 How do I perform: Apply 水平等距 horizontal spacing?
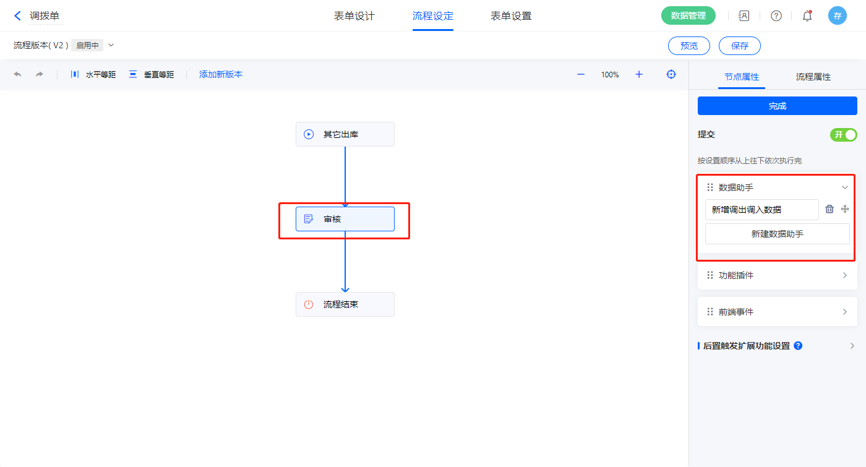[93, 74]
